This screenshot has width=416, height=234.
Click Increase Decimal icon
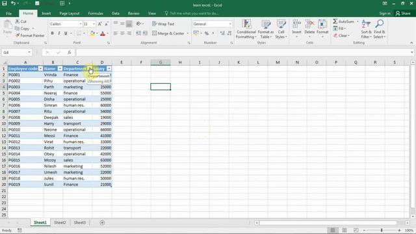[222, 33]
